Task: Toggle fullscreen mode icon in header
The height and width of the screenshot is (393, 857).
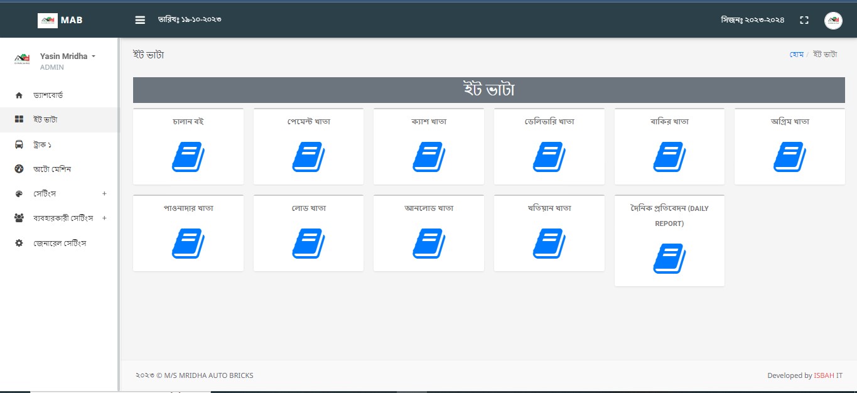Action: (x=804, y=20)
